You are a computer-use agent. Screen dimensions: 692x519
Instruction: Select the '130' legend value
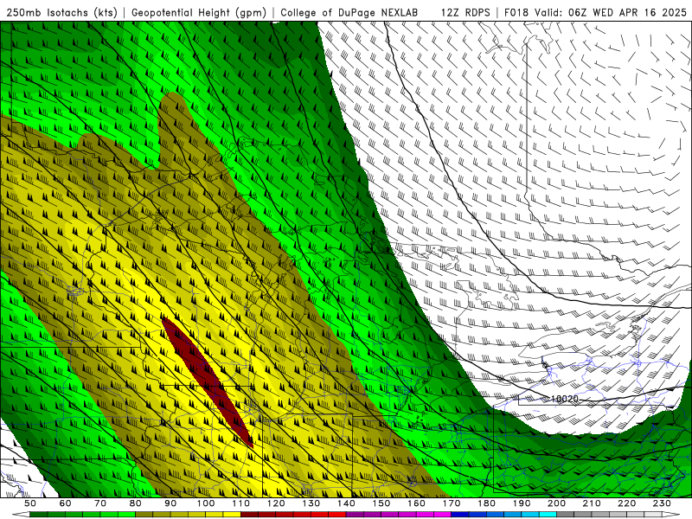coord(311,503)
